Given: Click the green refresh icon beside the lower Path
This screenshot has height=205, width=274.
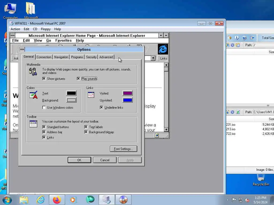Looking at the screenshot, I should click(238, 112).
